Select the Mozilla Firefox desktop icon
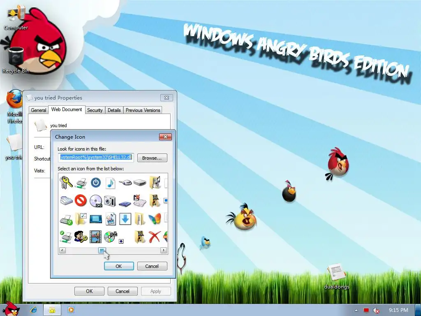421x316 pixels. (x=14, y=107)
